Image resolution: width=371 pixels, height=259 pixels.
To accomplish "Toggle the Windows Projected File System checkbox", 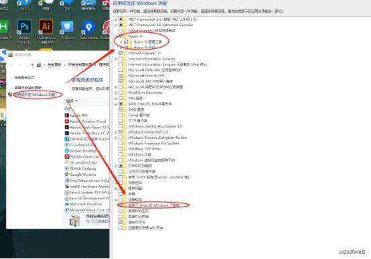I will tap(121, 143).
